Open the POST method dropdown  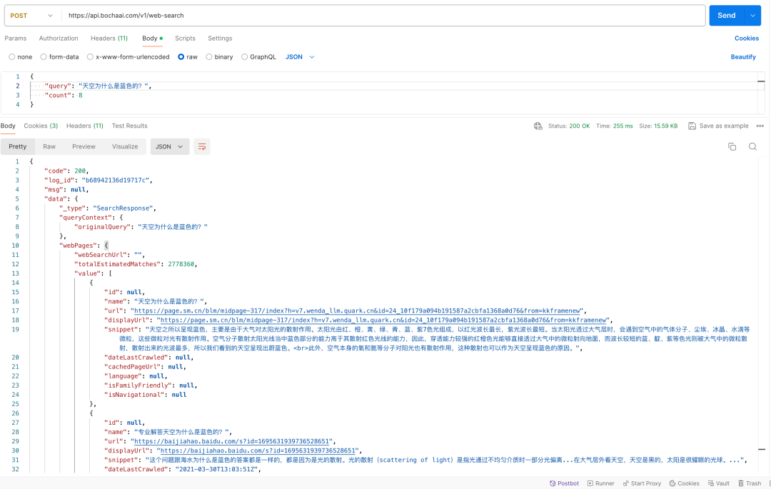(x=30, y=15)
